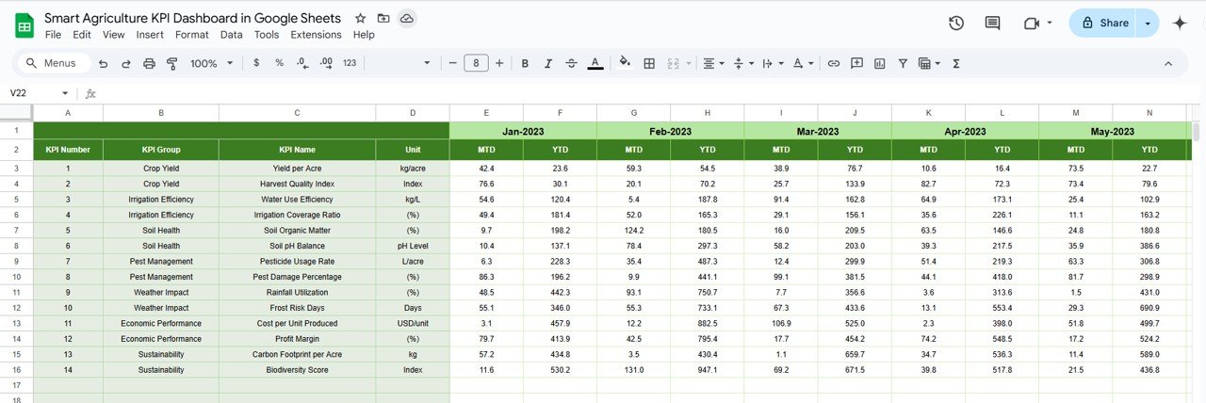Increase decimal places
Screen dimensions: 1206x403
[326, 63]
